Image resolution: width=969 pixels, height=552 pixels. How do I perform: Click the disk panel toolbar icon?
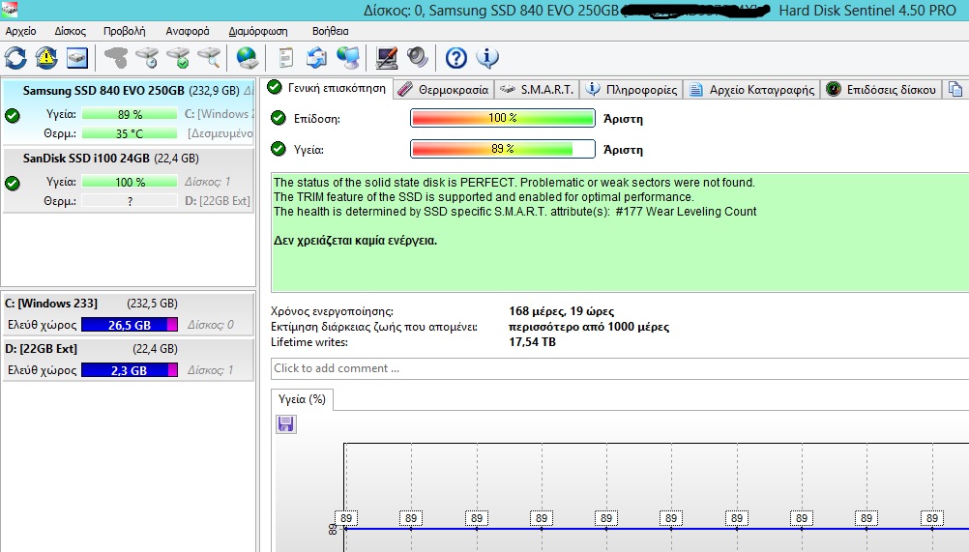tap(77, 58)
